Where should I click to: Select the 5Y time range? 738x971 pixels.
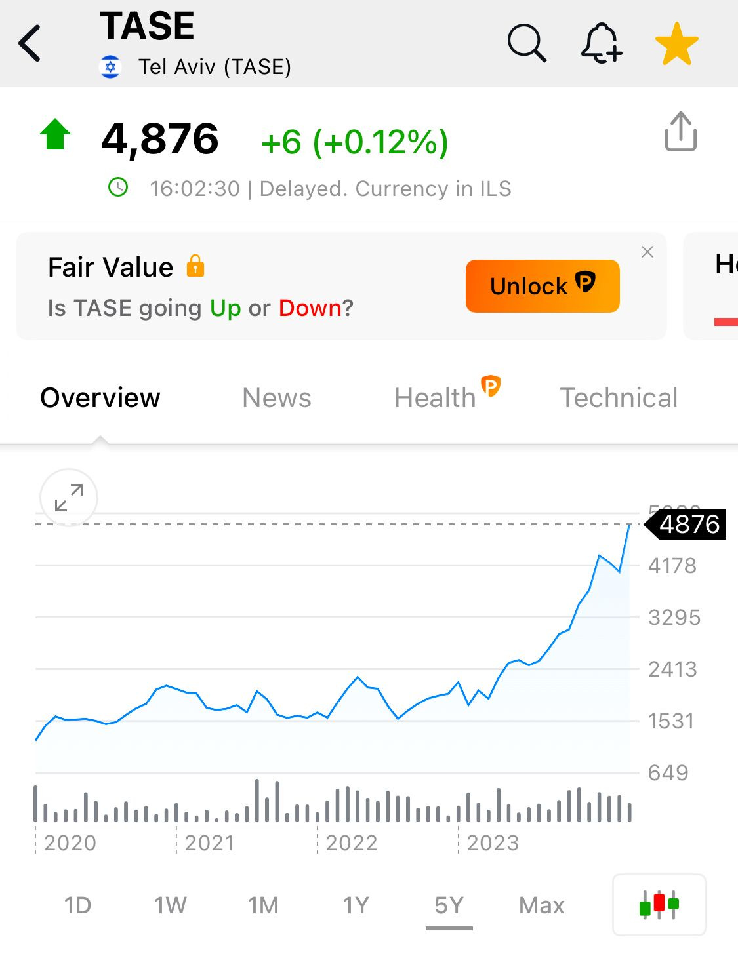coord(449,905)
